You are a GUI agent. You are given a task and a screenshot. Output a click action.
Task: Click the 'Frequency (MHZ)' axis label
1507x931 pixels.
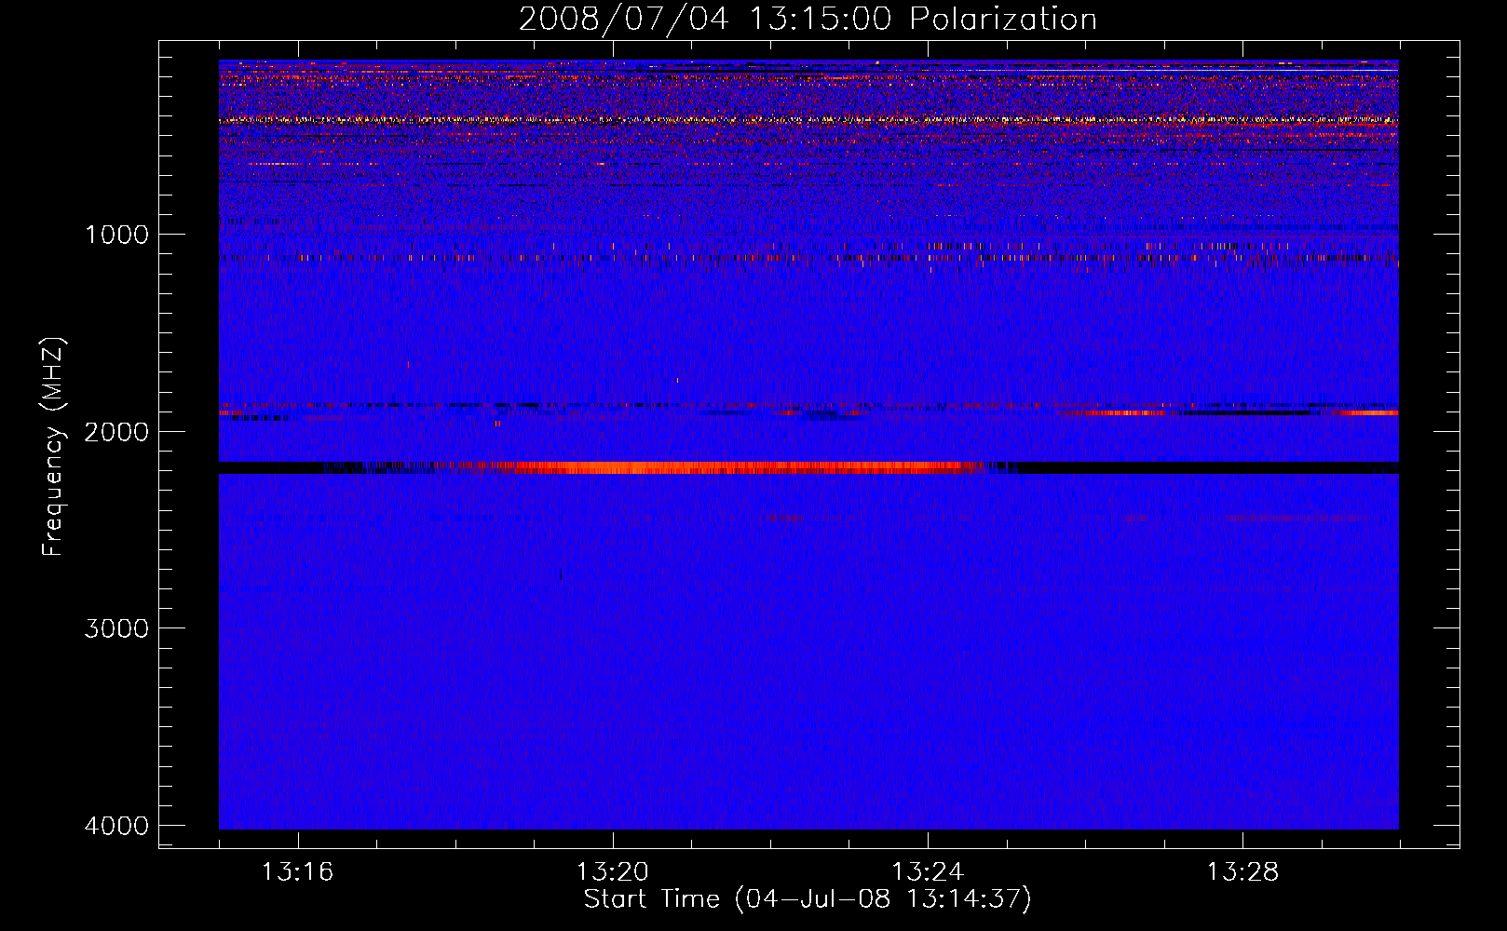coord(54,446)
